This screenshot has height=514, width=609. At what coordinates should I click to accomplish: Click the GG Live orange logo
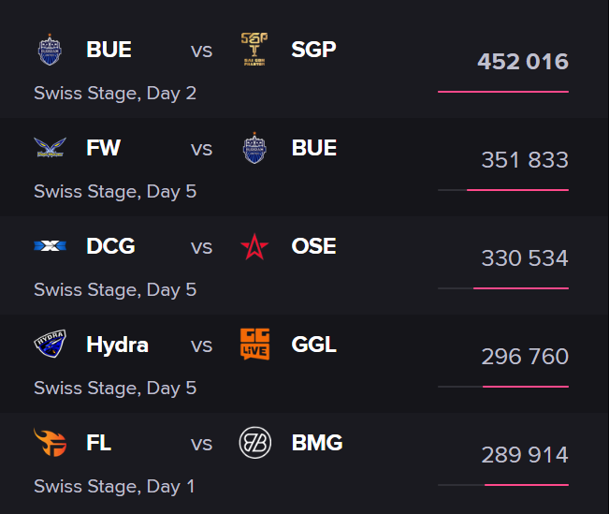254,345
